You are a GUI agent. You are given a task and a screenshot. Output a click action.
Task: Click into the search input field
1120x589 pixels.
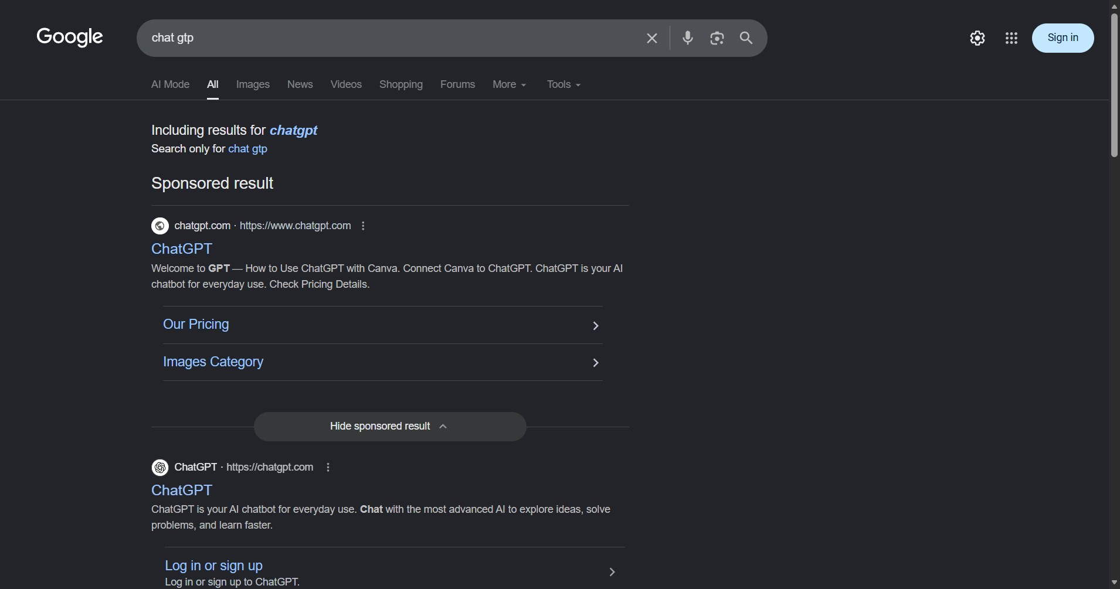point(390,38)
